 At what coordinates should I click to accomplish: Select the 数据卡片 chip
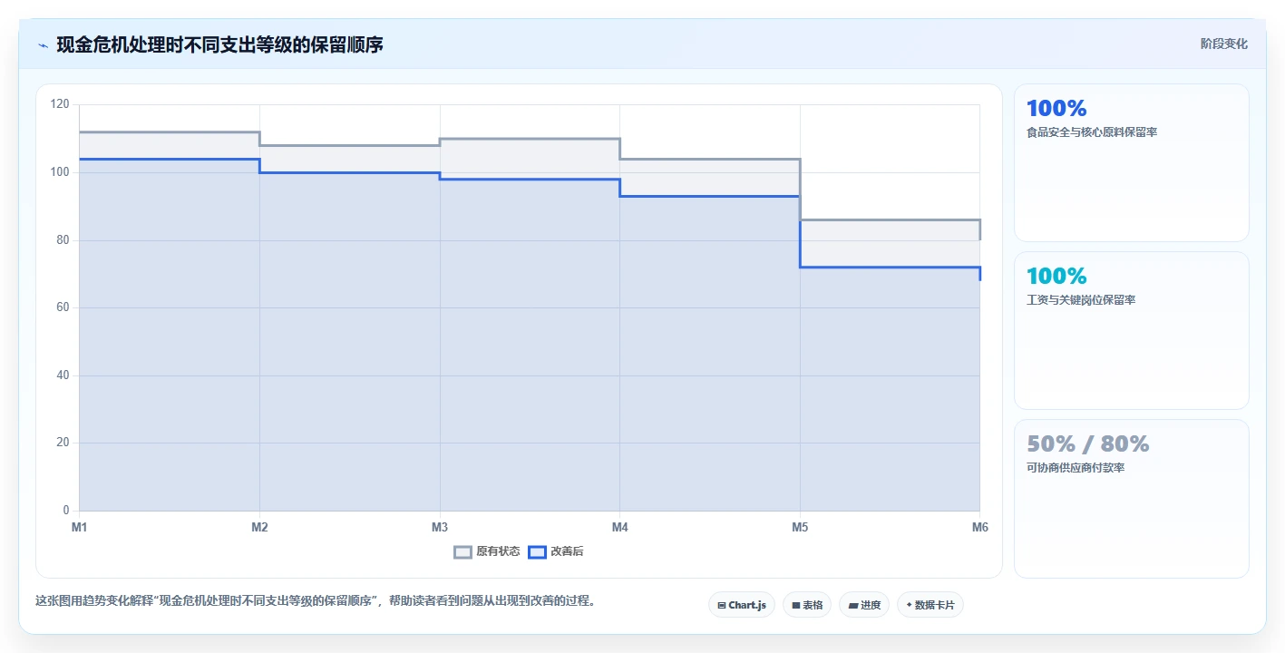pos(930,605)
